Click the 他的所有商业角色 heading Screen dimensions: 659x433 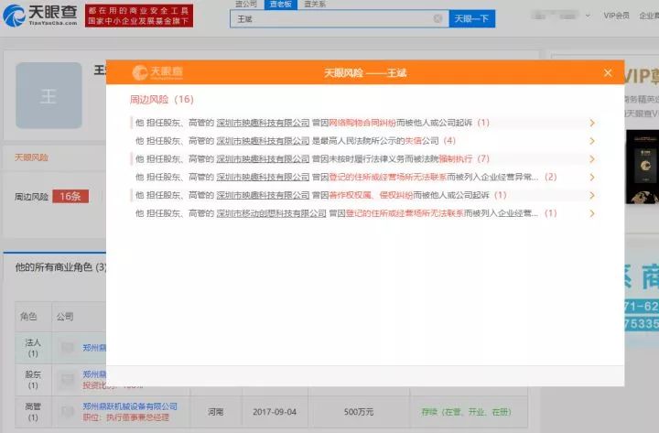(x=60, y=267)
